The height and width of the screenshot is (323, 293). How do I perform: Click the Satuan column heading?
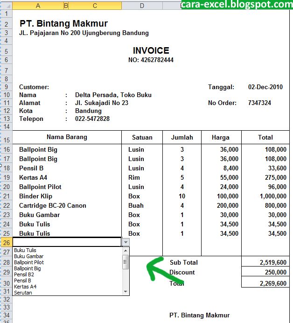click(142, 137)
